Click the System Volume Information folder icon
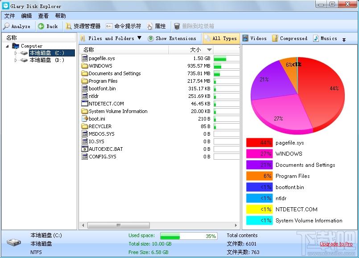The image size is (359, 258). point(85,111)
